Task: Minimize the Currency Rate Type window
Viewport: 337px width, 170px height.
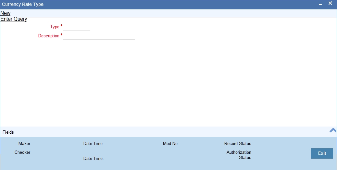Action: 320,4
